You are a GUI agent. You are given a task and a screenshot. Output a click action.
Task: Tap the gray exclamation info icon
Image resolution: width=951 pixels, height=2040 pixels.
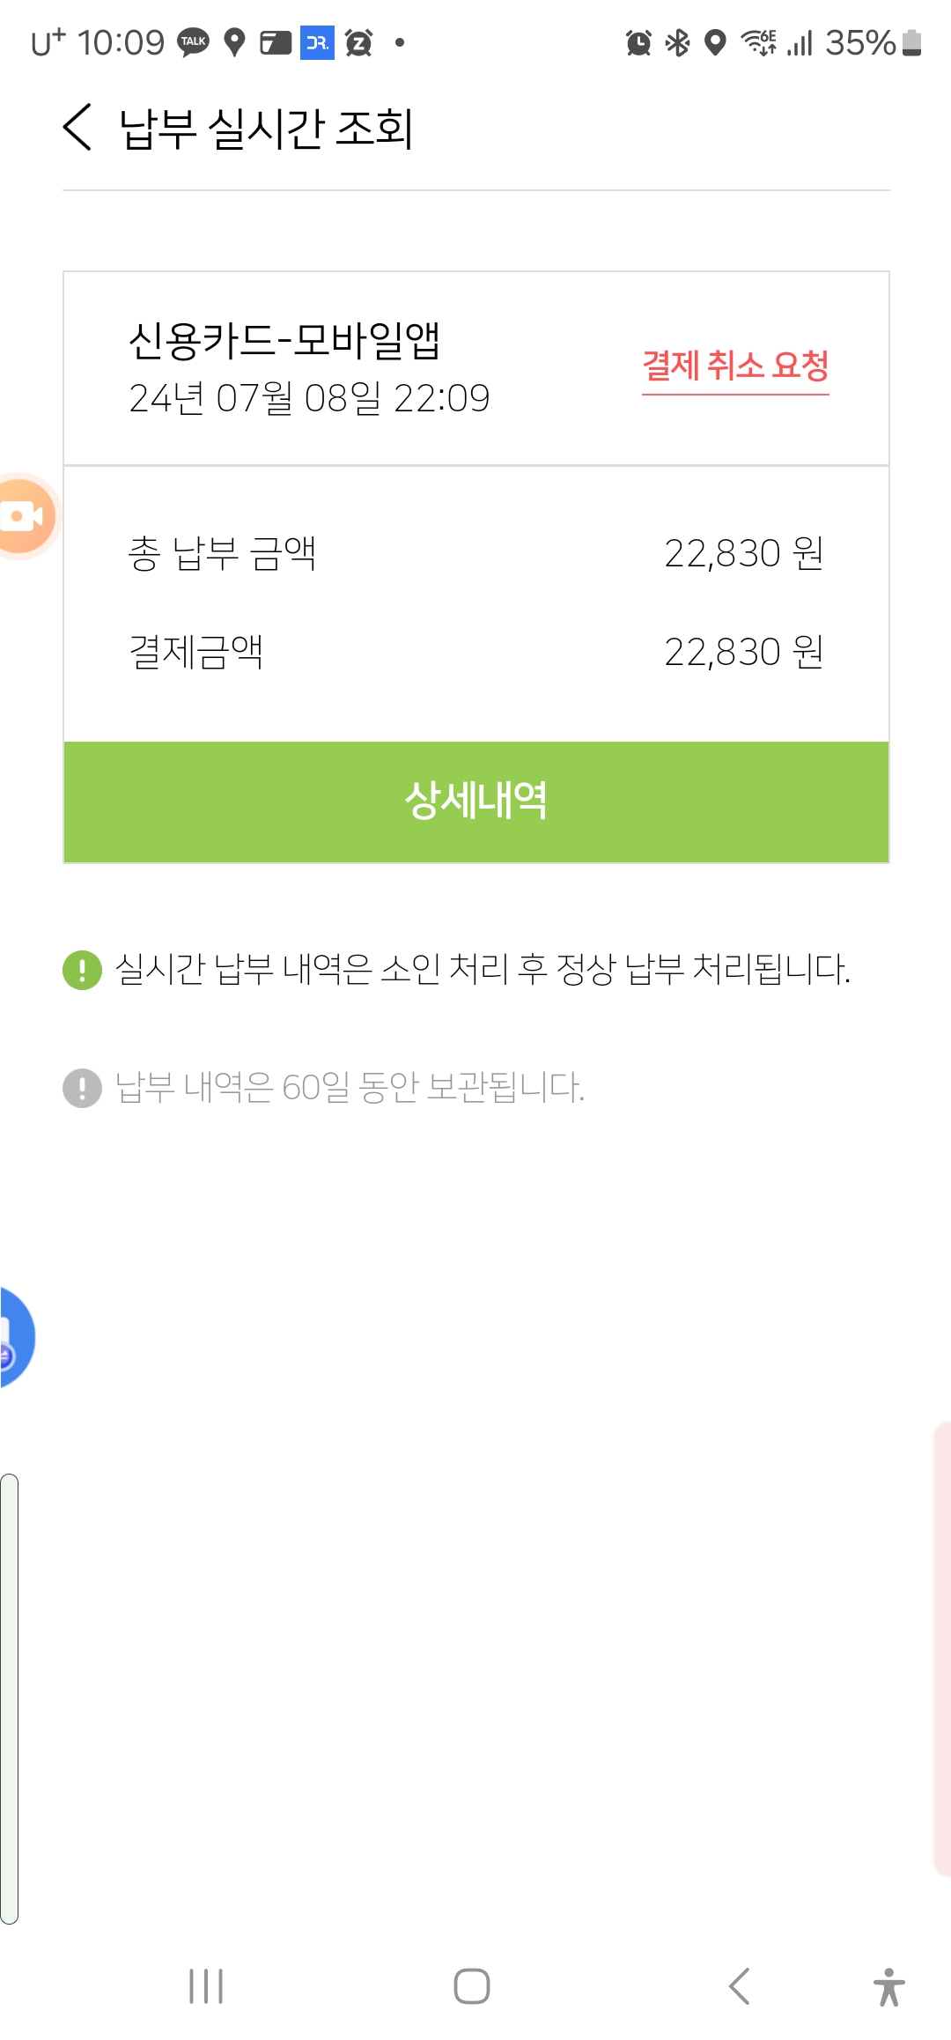(83, 1088)
